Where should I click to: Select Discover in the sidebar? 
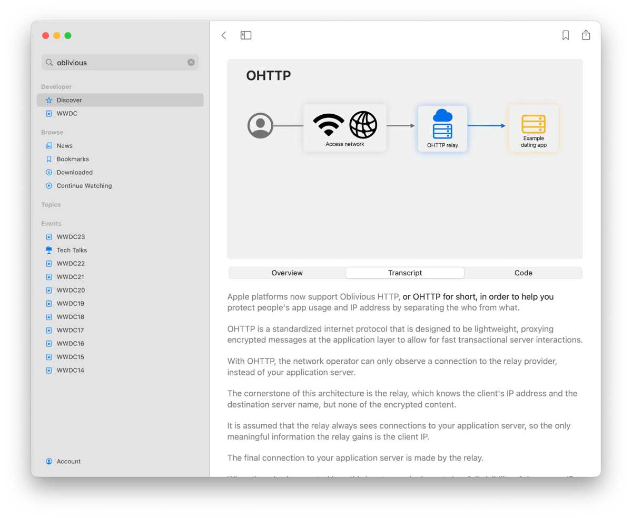69,100
